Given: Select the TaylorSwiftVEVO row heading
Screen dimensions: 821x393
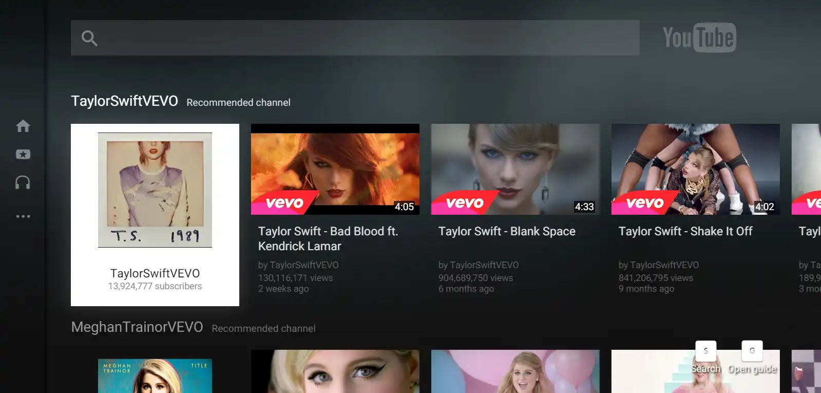Looking at the screenshot, I should click(x=125, y=101).
